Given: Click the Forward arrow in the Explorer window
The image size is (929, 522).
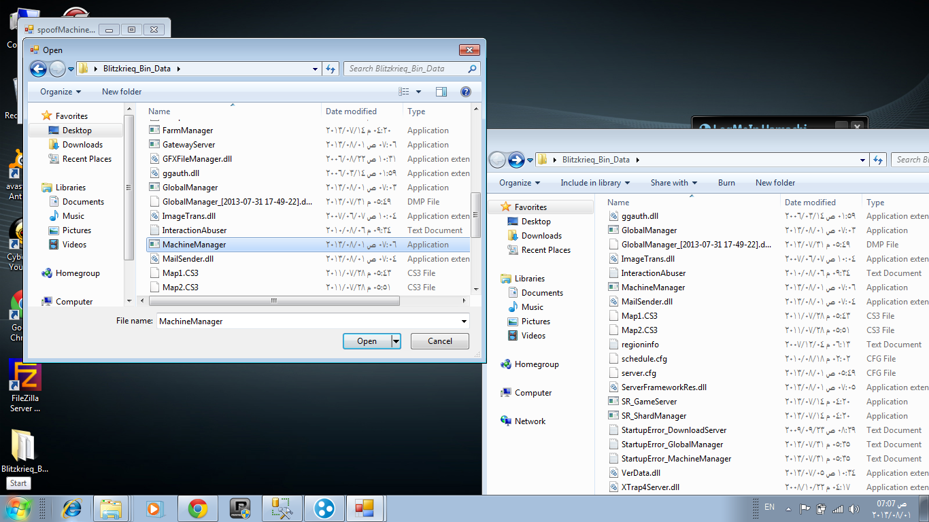Looking at the screenshot, I should (x=516, y=160).
